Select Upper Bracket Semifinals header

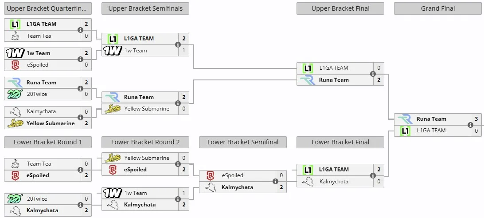click(145, 9)
